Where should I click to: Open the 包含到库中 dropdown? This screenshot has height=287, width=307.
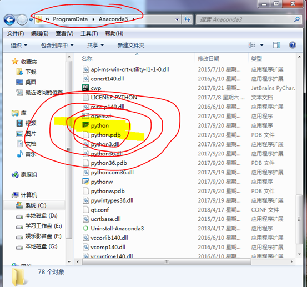tap(57, 45)
